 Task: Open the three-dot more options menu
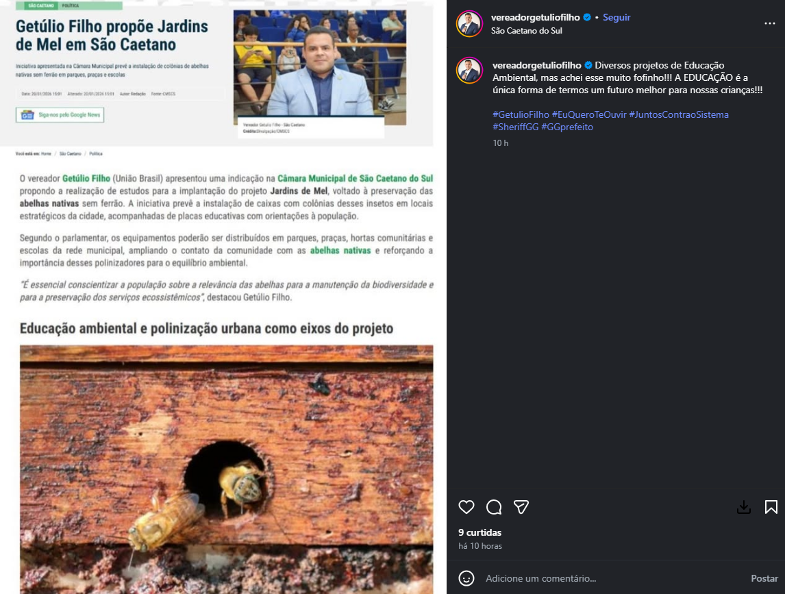coord(769,23)
